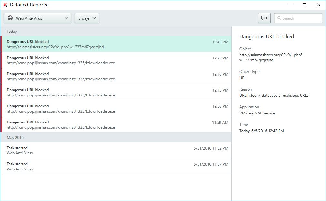Screen dimensions: 326x201
Task: Click the Kaspersky logo in title bar
Action: click(5, 5)
